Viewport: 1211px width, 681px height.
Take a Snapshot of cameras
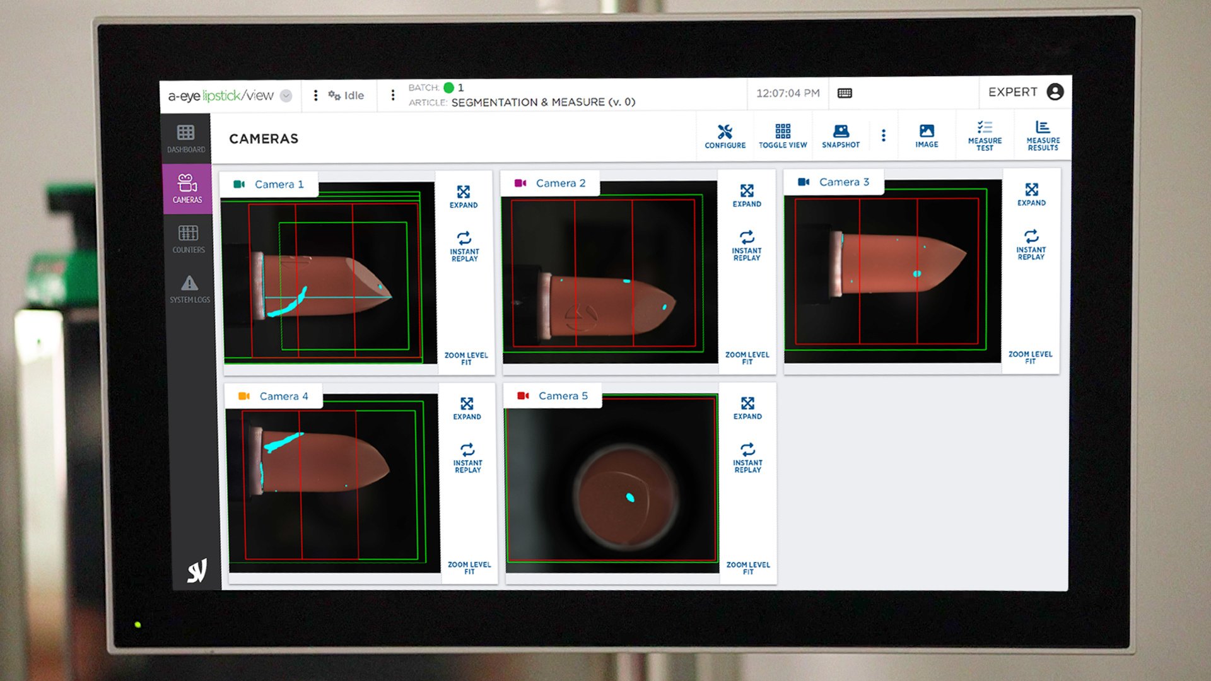(841, 136)
